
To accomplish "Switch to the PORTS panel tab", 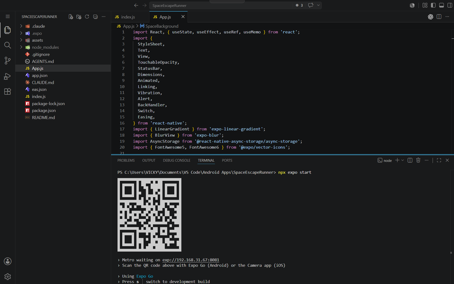I will pyautogui.click(x=227, y=161).
